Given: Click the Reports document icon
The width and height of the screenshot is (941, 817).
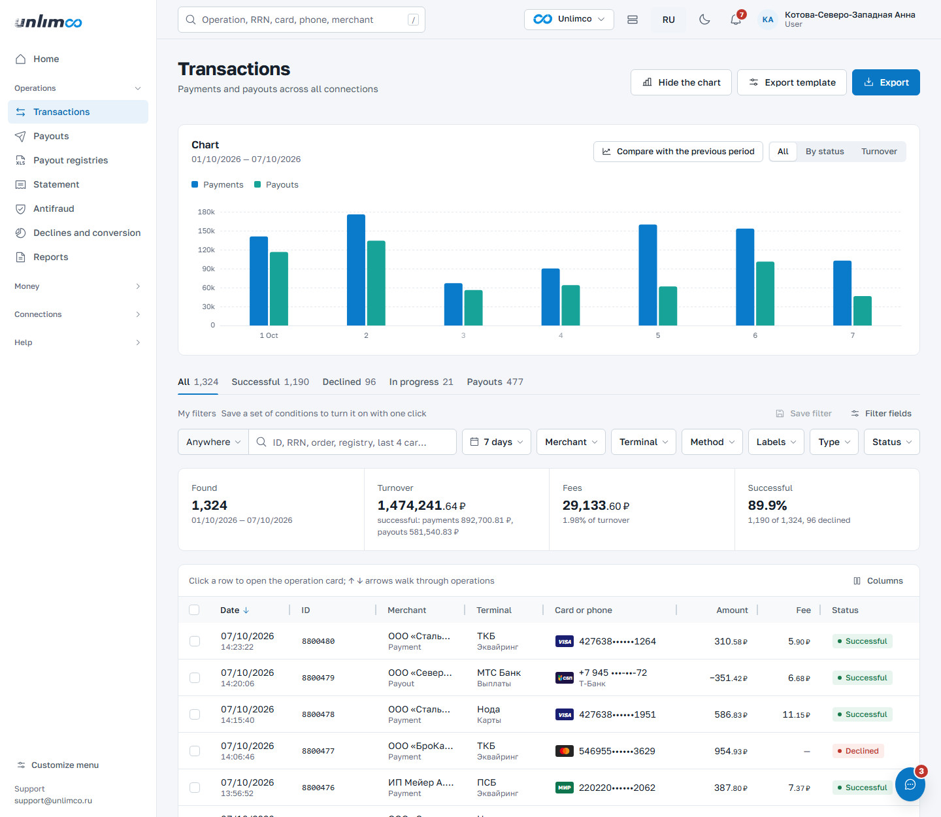Looking at the screenshot, I should point(20,257).
